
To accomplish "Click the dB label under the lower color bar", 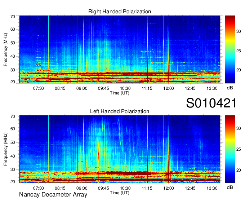I will click(x=230, y=187).
